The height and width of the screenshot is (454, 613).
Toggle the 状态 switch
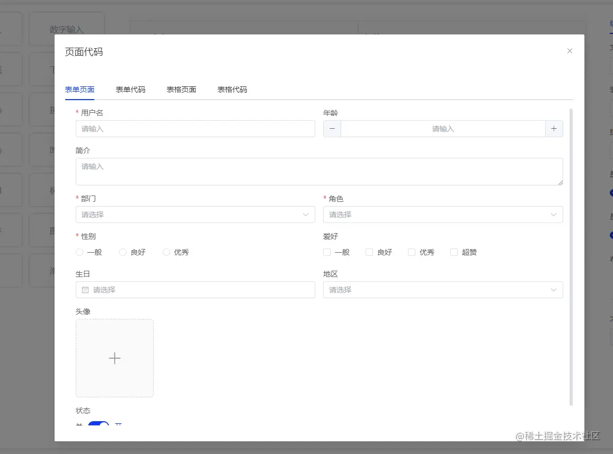coord(100,425)
